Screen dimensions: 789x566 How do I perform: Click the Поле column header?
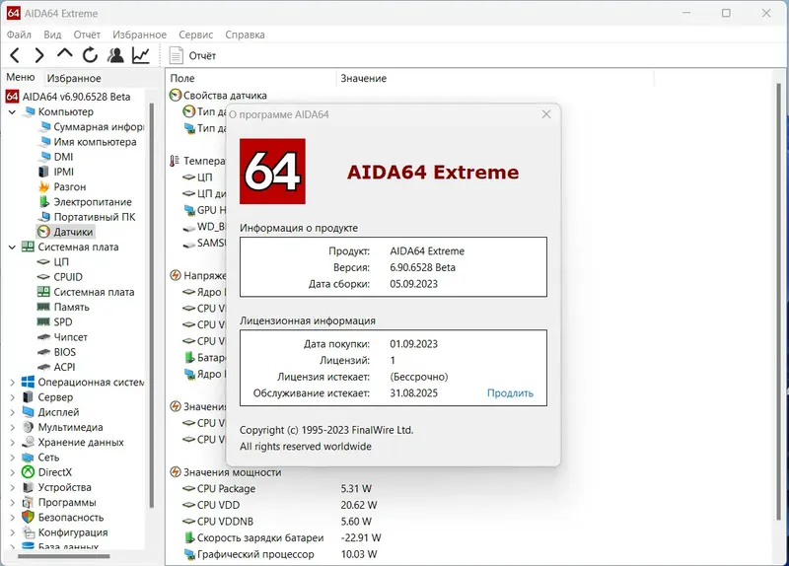(182, 78)
